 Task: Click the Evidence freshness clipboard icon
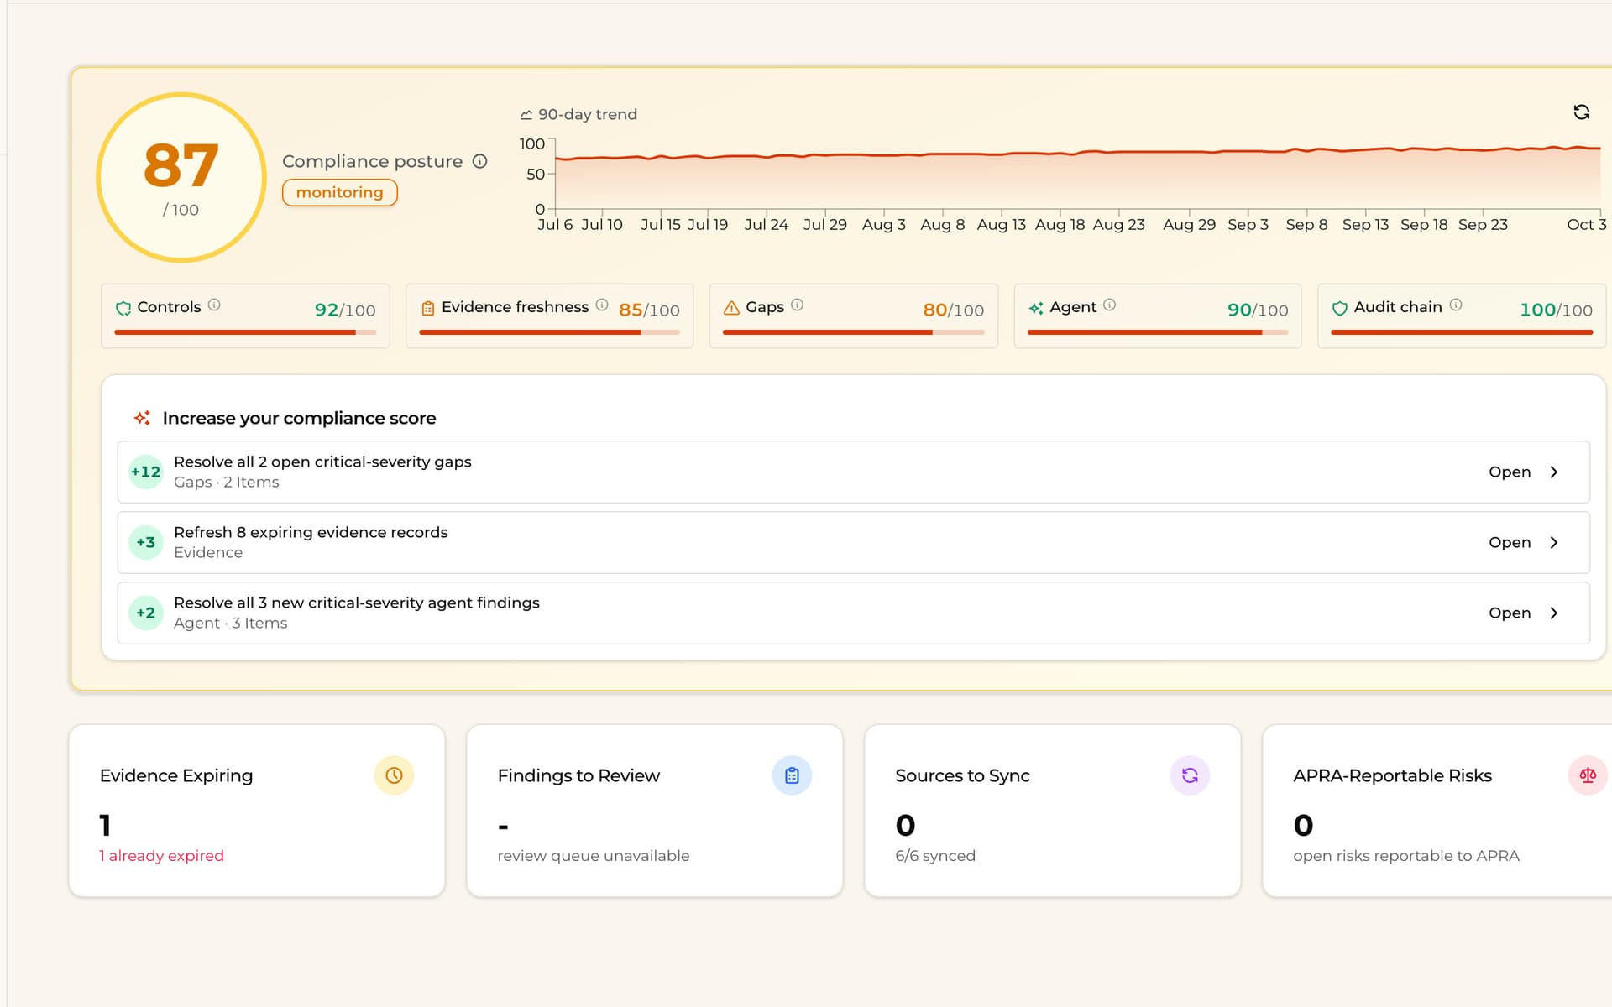click(x=428, y=308)
